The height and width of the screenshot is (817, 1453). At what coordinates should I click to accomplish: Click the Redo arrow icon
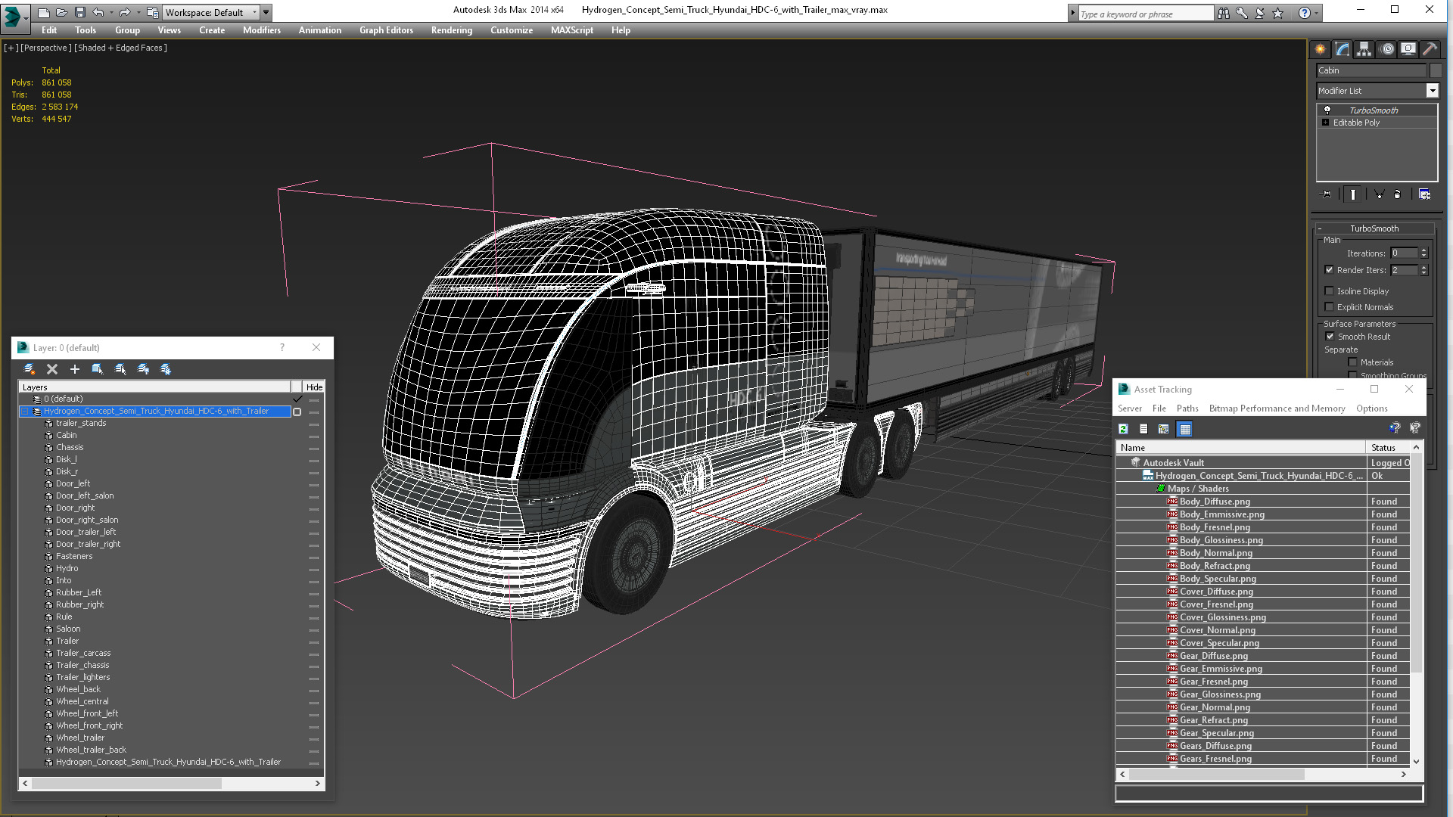[125, 12]
